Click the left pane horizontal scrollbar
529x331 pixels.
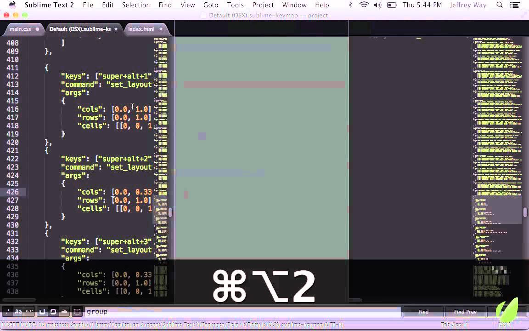click(x=18, y=300)
